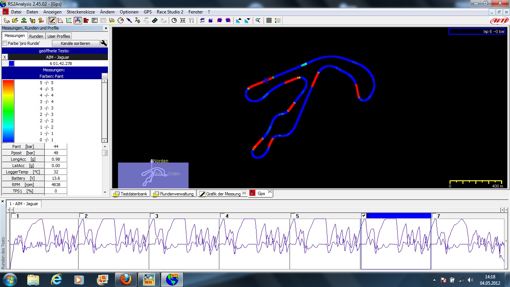This screenshot has width=510, height=287.
Task: Open the wrench settings beside Kanäle sortieren
Action: [104, 43]
